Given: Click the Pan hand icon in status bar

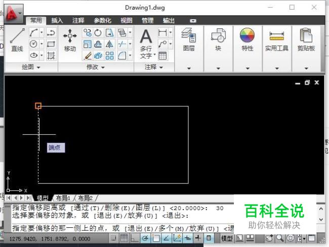Looking at the screenshot, I should pos(269,238).
